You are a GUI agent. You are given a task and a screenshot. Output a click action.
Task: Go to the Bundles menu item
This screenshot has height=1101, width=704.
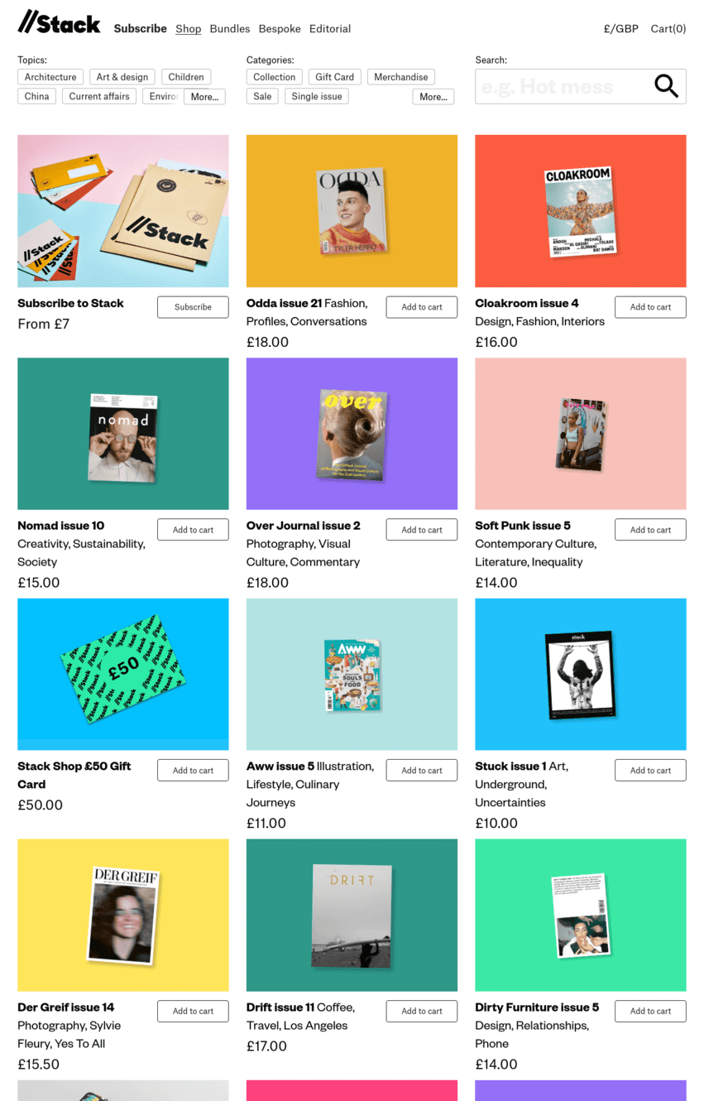tap(230, 28)
